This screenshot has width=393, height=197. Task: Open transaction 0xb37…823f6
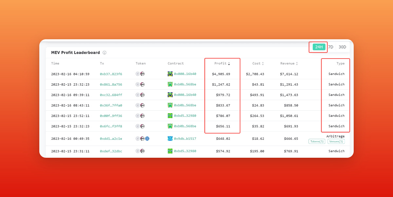coord(111,74)
